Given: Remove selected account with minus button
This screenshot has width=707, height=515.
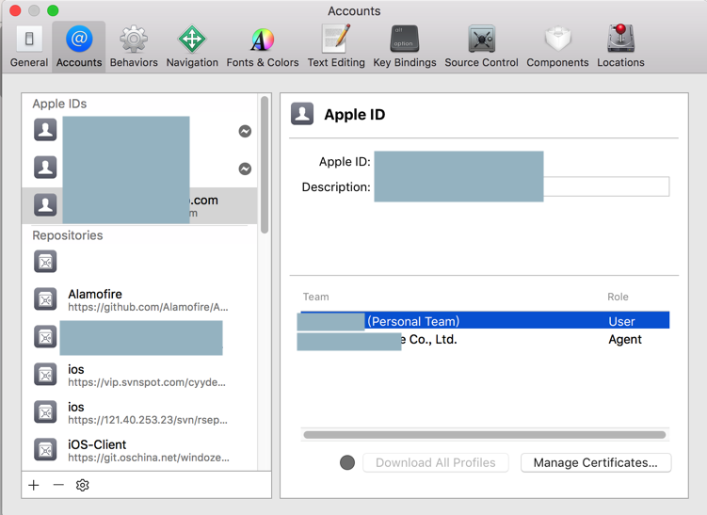Looking at the screenshot, I should 58,485.
